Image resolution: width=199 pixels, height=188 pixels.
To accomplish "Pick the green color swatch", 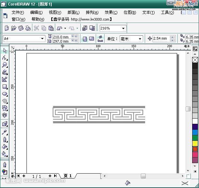I will pos(195,138).
